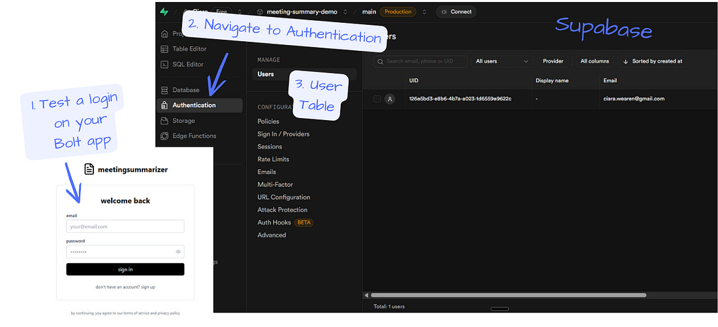Open Advanced auth settings
This screenshot has height=327, width=718.
click(272, 235)
